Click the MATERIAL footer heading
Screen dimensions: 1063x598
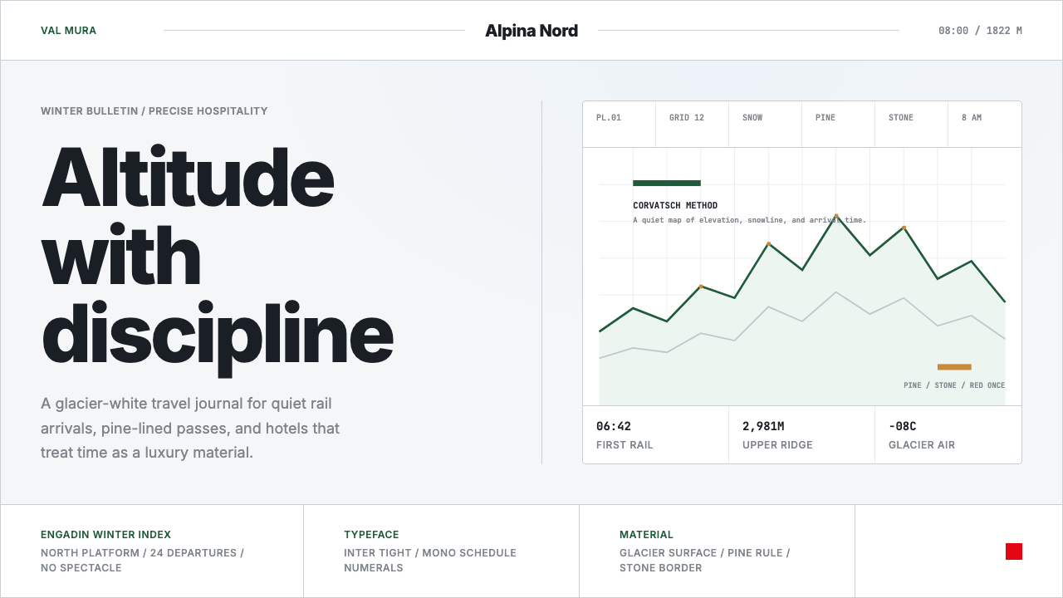646,535
